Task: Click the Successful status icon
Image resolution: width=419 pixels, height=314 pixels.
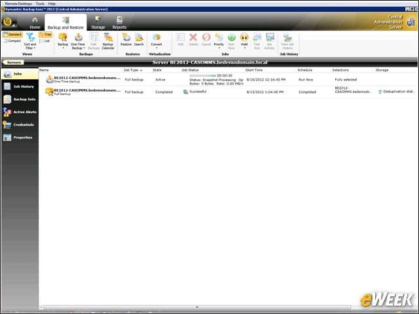Action: point(186,92)
